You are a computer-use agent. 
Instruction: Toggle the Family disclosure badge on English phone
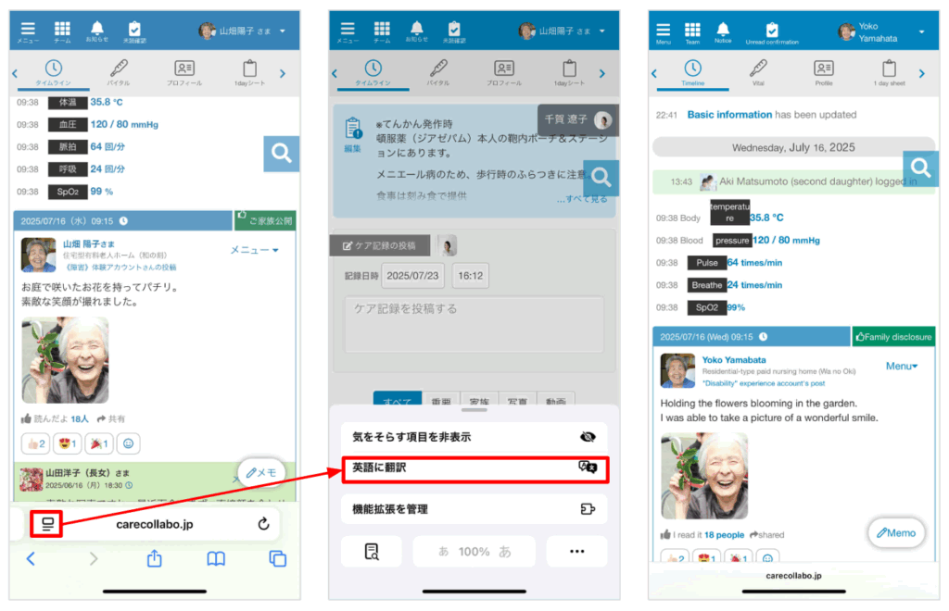click(x=894, y=337)
